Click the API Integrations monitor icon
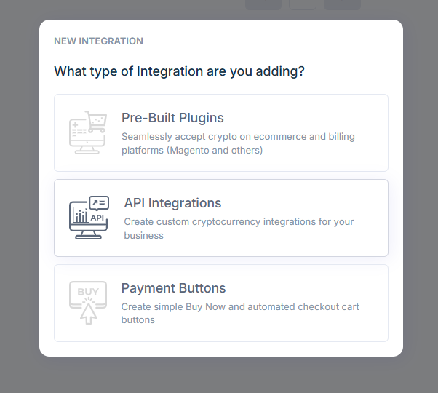This screenshot has height=393, width=438. click(x=88, y=218)
